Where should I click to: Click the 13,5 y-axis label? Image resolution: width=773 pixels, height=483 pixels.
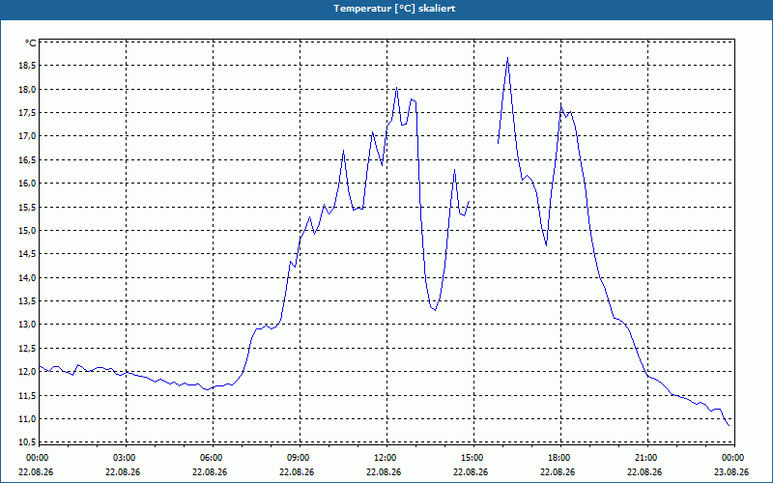click(x=28, y=301)
